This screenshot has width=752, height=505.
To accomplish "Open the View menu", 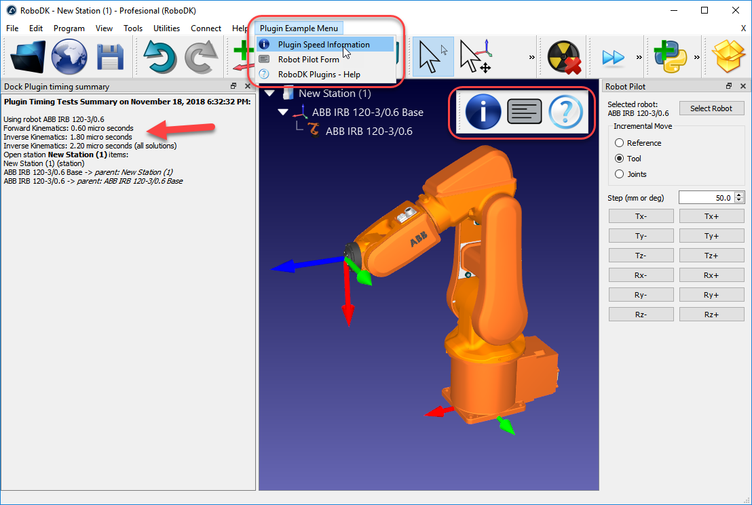I will point(104,28).
